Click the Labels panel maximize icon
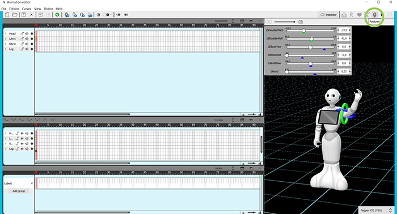Screen dimensions: 397x214 tap(242, 168)
